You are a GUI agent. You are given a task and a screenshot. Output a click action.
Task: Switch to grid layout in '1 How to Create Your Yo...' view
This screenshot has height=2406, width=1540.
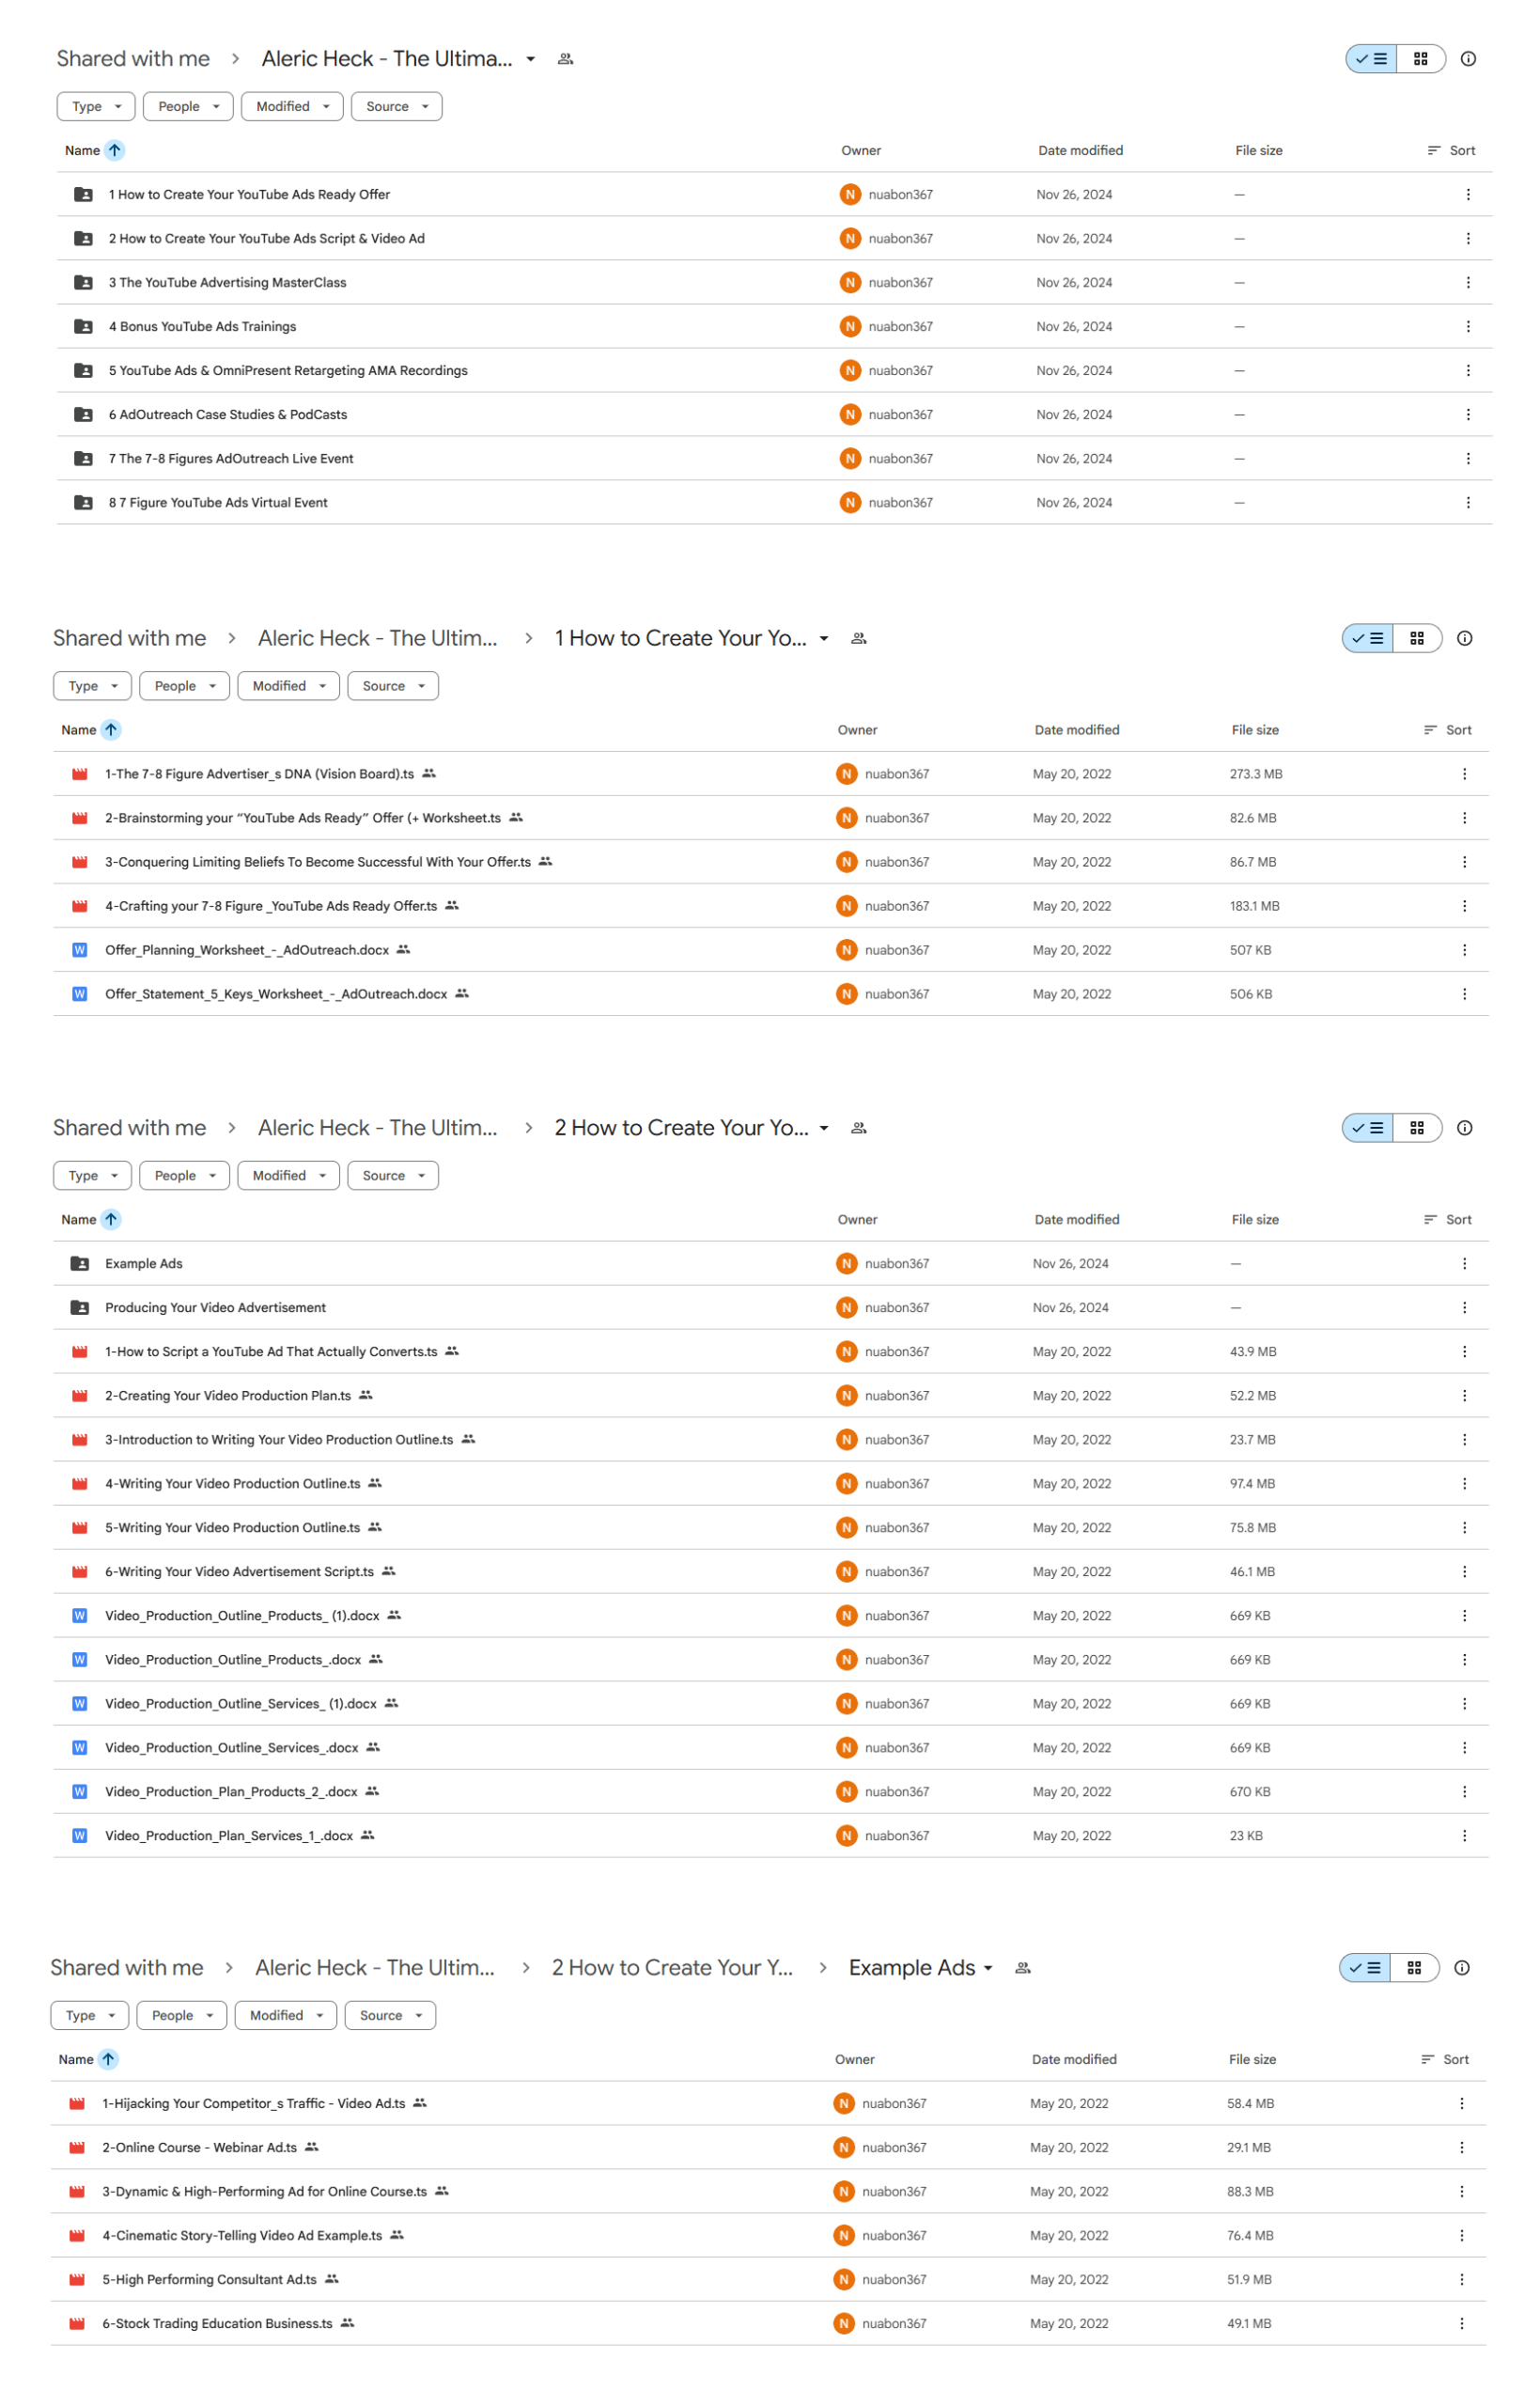point(1416,638)
